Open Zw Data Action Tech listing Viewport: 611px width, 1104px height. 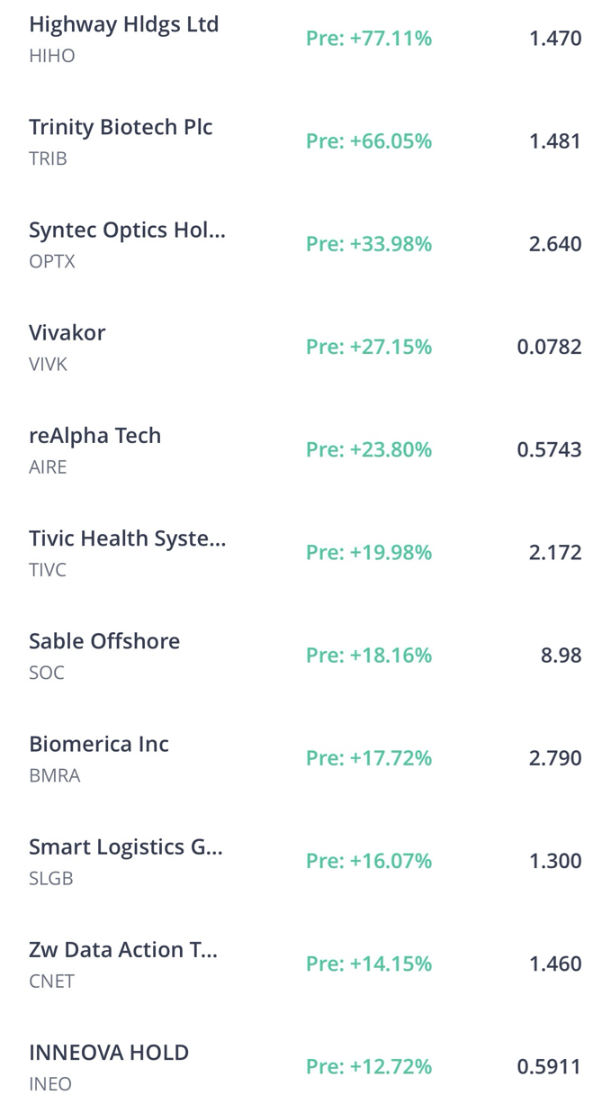click(305, 963)
